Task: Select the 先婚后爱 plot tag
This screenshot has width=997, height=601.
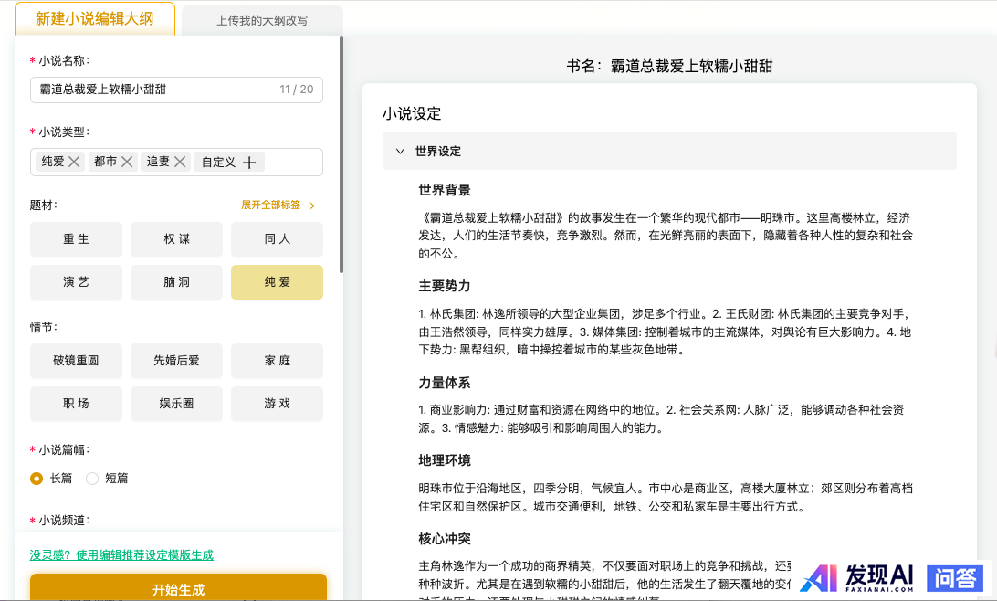Action: click(x=176, y=361)
